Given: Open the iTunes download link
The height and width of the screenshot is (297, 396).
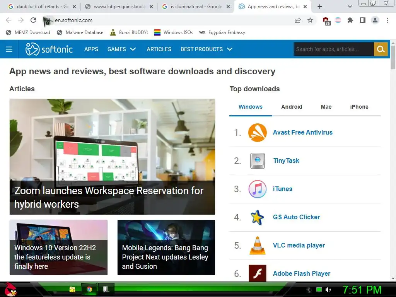Looking at the screenshot, I should 283,189.
